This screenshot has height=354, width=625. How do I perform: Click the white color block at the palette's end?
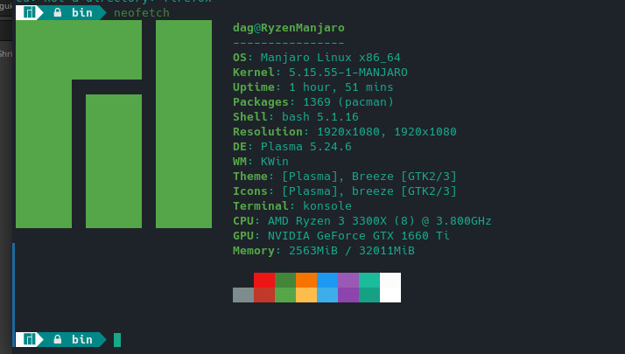[390, 287]
